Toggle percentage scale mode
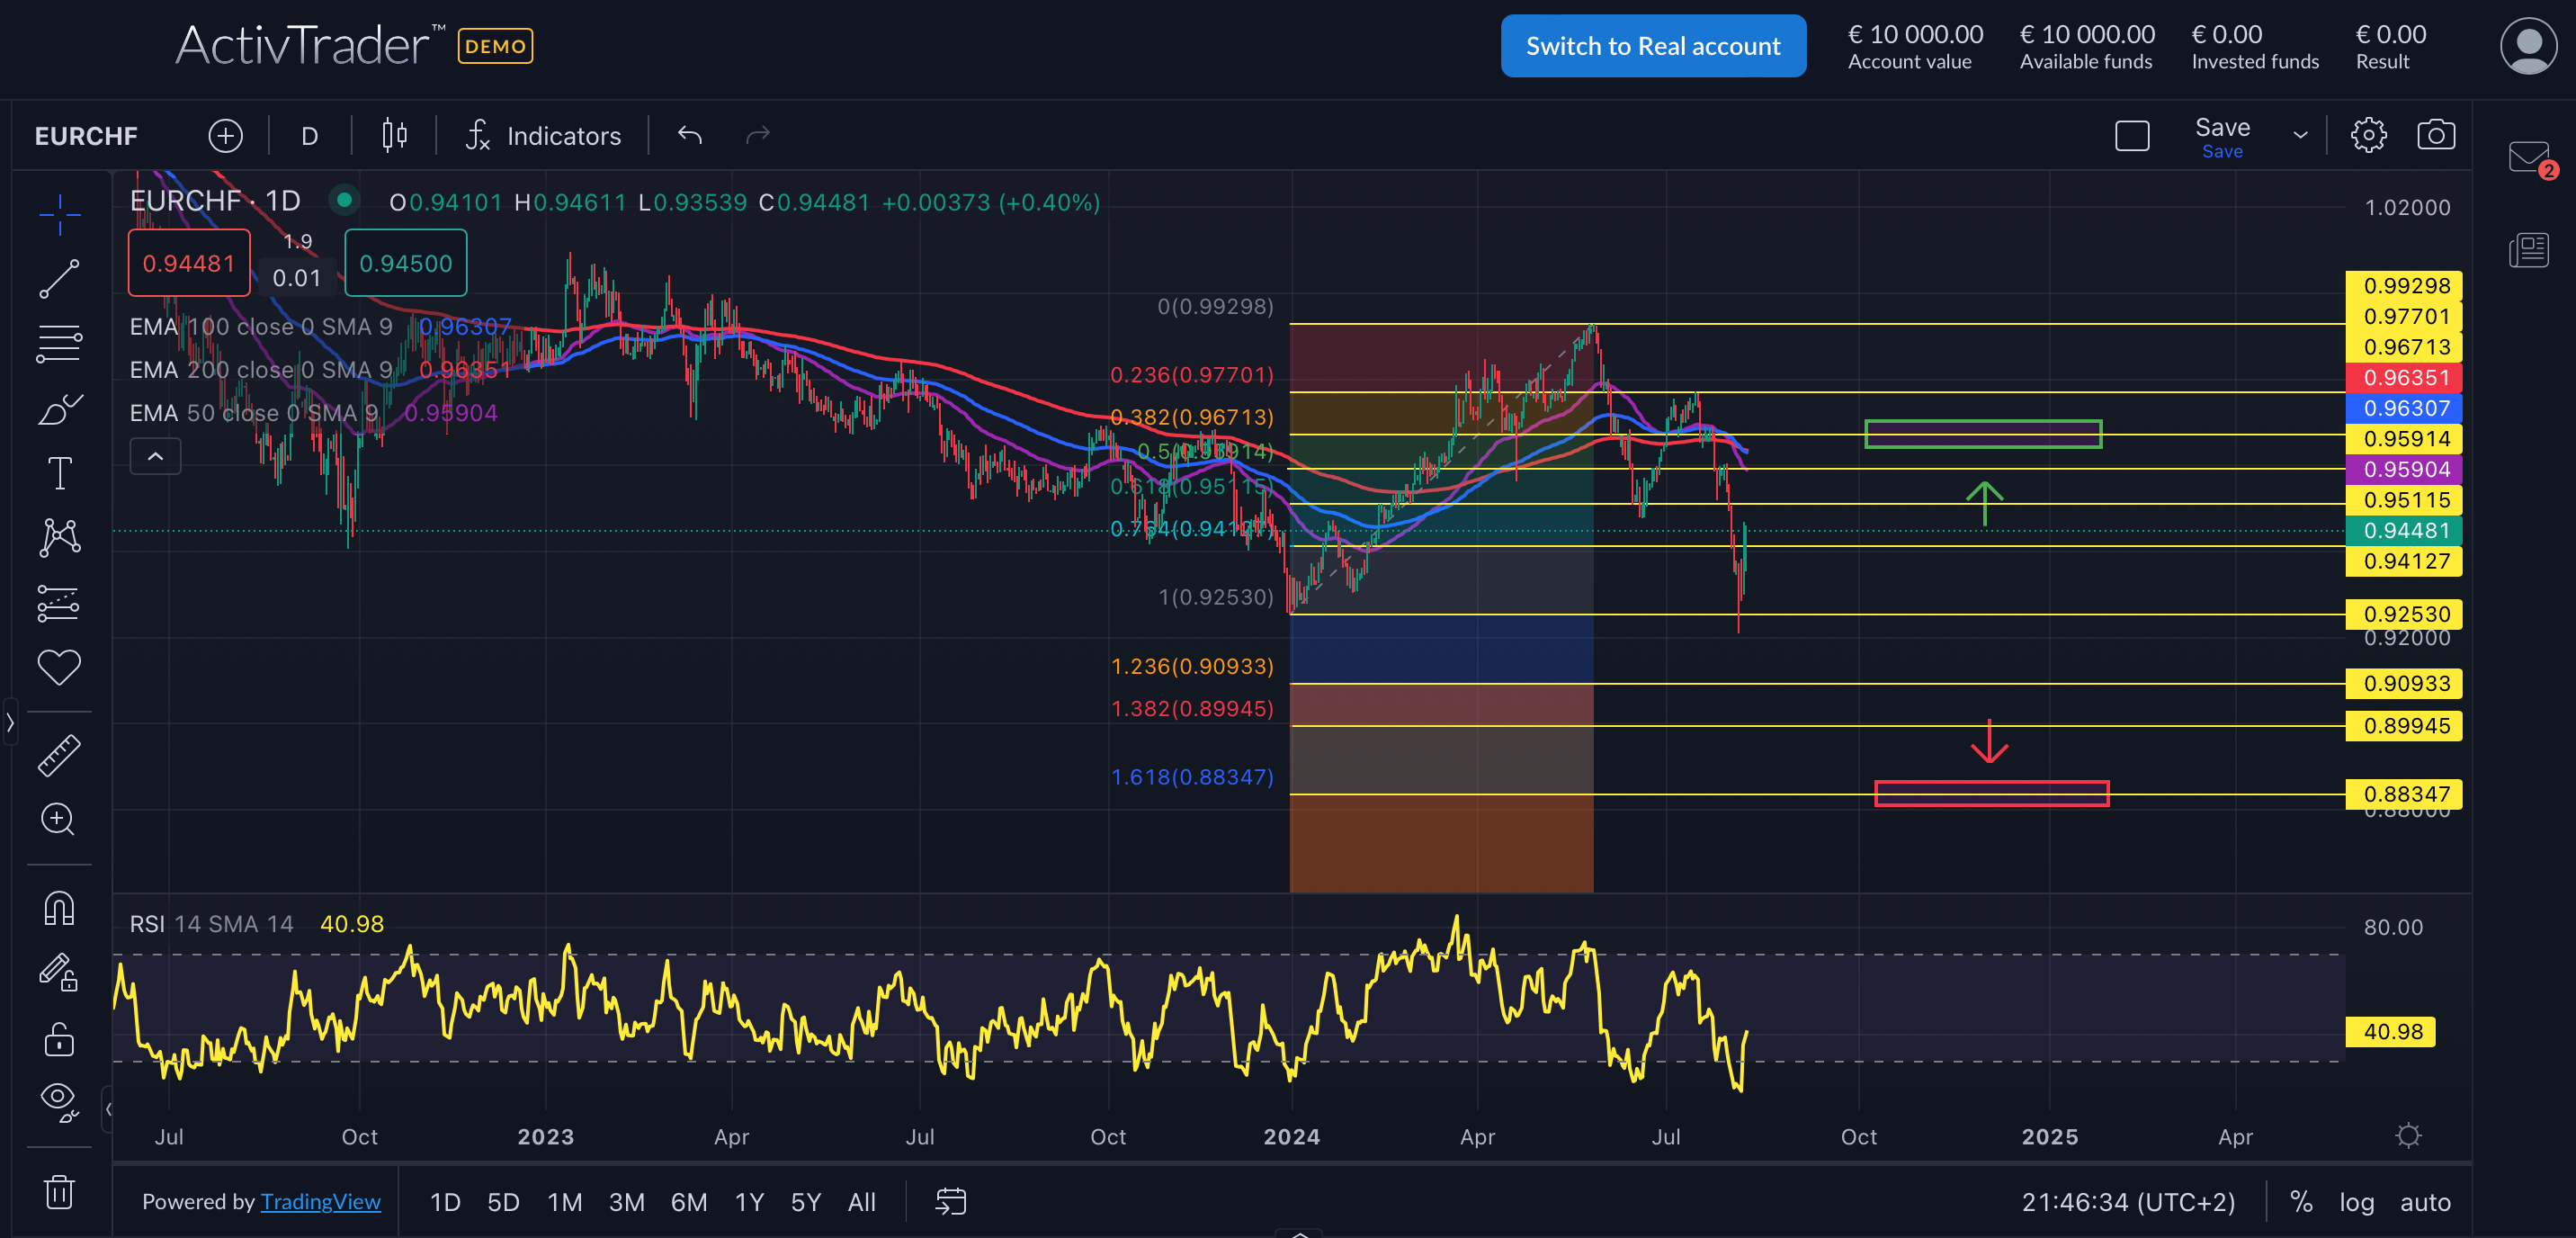Image resolution: width=2576 pixels, height=1238 pixels. click(2300, 1202)
